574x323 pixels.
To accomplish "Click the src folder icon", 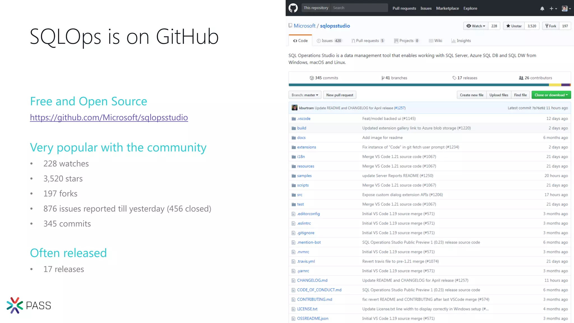I will point(293,195).
